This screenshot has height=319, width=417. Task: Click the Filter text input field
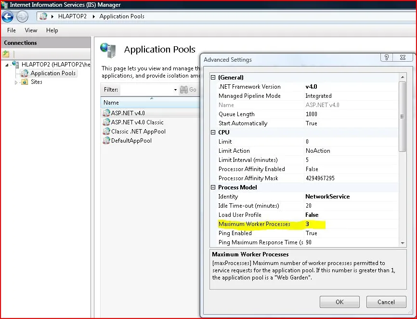coord(147,90)
